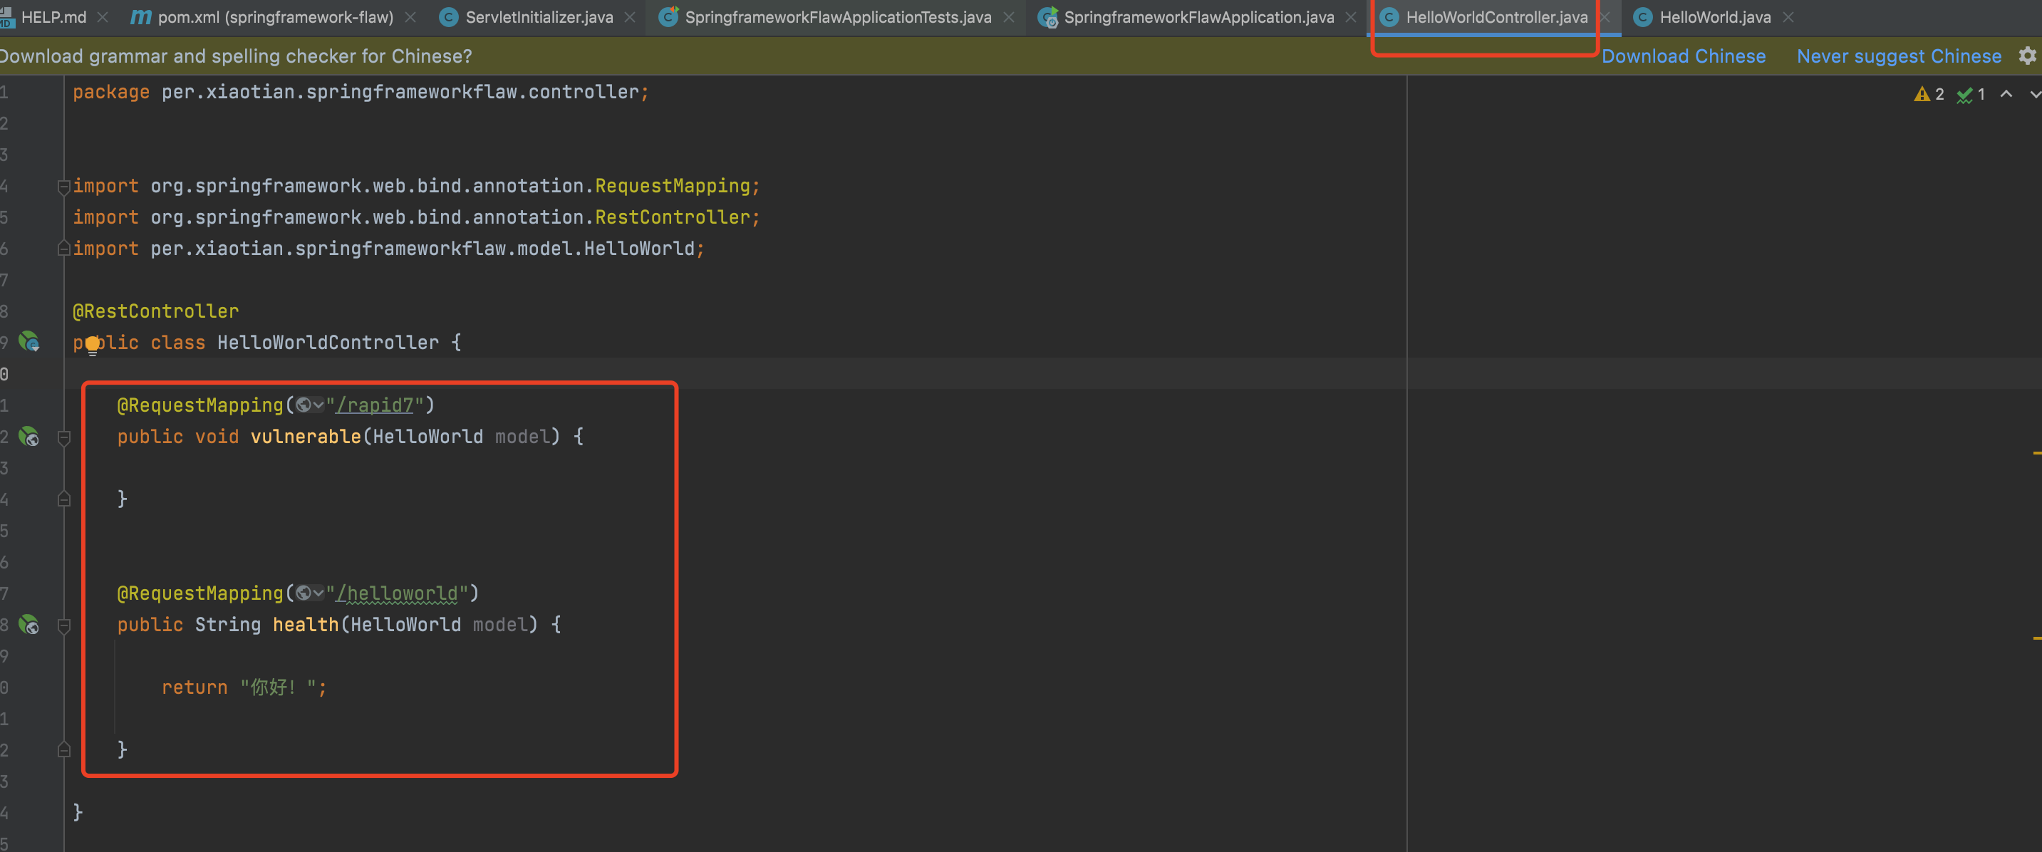
Task: Open grammar checker settings gear icon
Action: coord(2027,56)
